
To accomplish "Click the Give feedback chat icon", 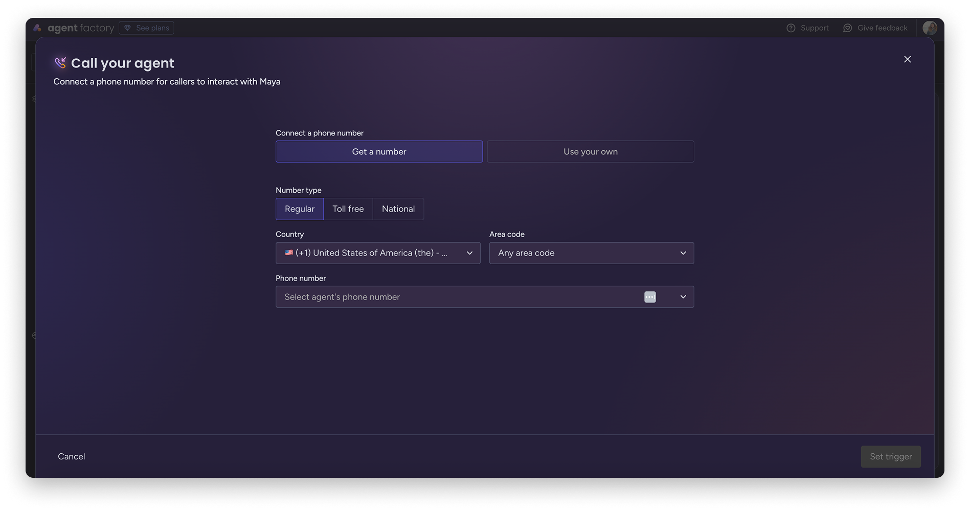I will [847, 28].
